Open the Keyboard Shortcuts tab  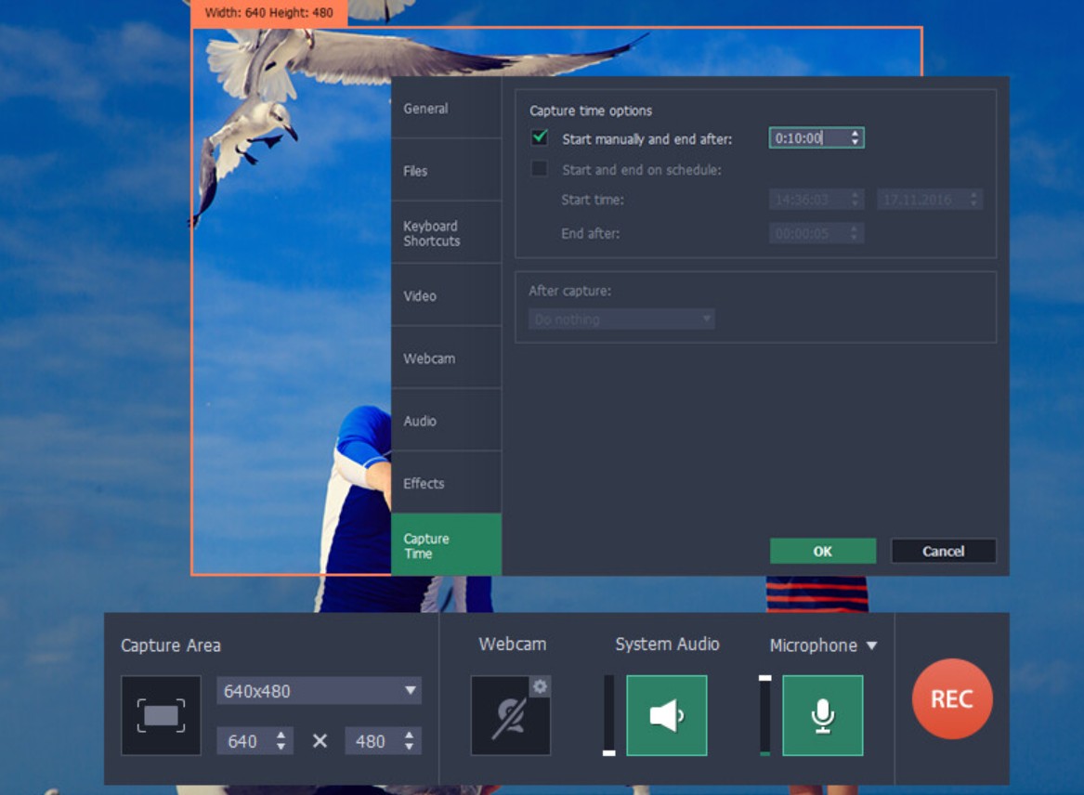click(x=446, y=233)
